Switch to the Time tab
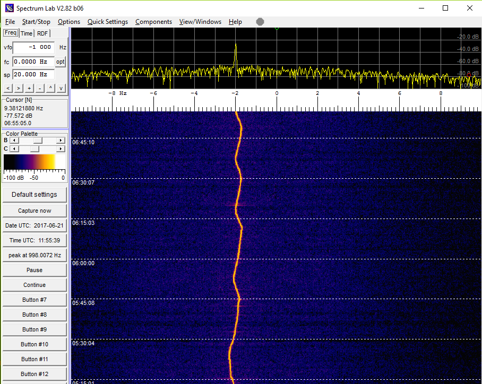This screenshot has width=482, height=384. [x=27, y=33]
